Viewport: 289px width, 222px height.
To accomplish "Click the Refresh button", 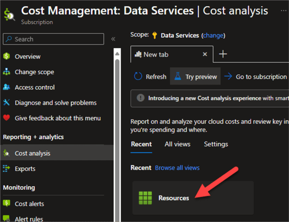I will tap(150, 77).
